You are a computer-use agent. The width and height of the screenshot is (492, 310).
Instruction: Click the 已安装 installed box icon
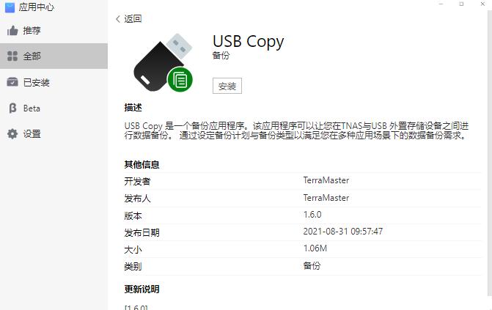[x=12, y=82]
